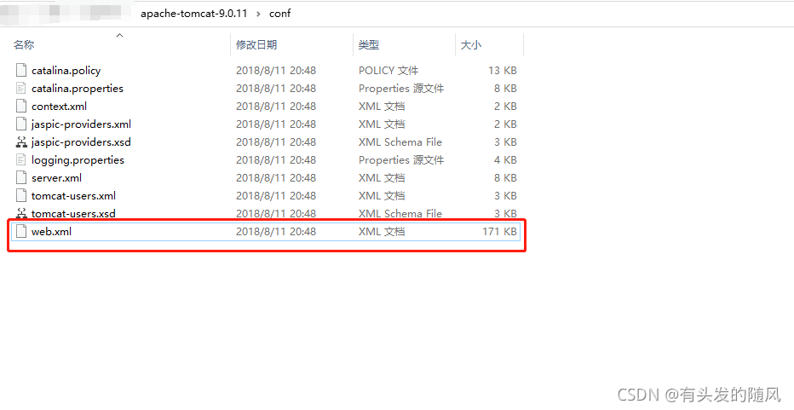Screen dimensions: 794x410
Task: Select file name jaspic-providers.xml
Action: coord(81,124)
